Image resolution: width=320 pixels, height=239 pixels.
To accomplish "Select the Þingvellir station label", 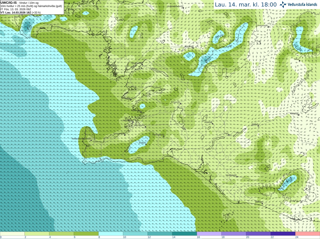I will pyautogui.click(x=175, y=102).
